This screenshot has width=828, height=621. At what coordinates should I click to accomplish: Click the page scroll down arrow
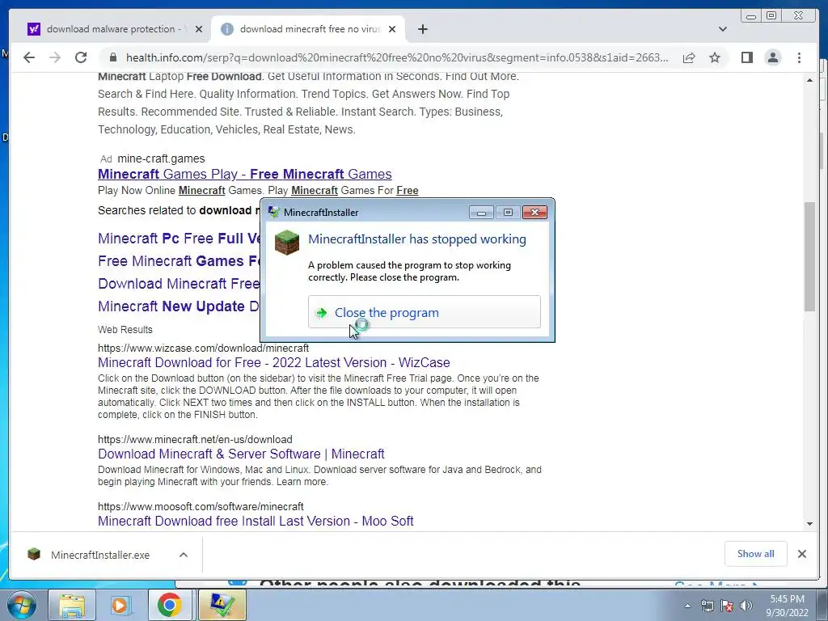point(809,524)
